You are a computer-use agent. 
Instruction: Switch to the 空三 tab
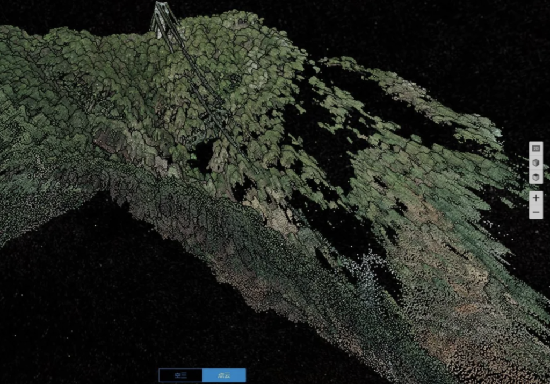point(180,375)
